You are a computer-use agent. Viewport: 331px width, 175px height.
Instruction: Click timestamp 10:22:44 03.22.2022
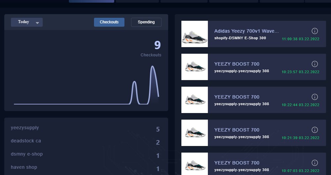point(301,105)
